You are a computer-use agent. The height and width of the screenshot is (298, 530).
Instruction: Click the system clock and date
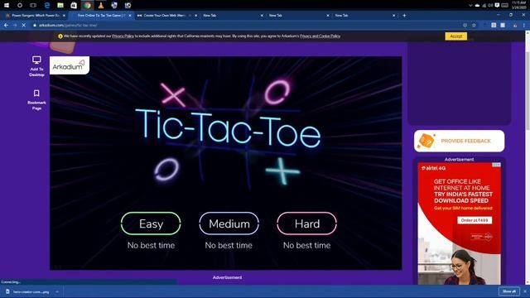click(518, 5)
